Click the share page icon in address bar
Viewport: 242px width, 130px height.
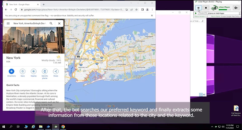(x=132, y=10)
